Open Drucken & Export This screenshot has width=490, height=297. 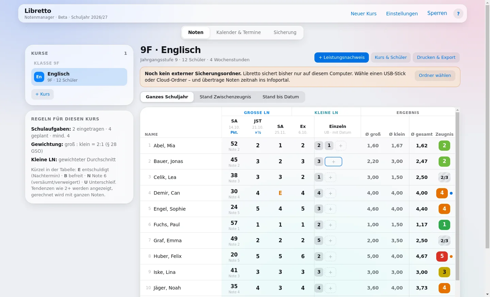click(x=436, y=57)
